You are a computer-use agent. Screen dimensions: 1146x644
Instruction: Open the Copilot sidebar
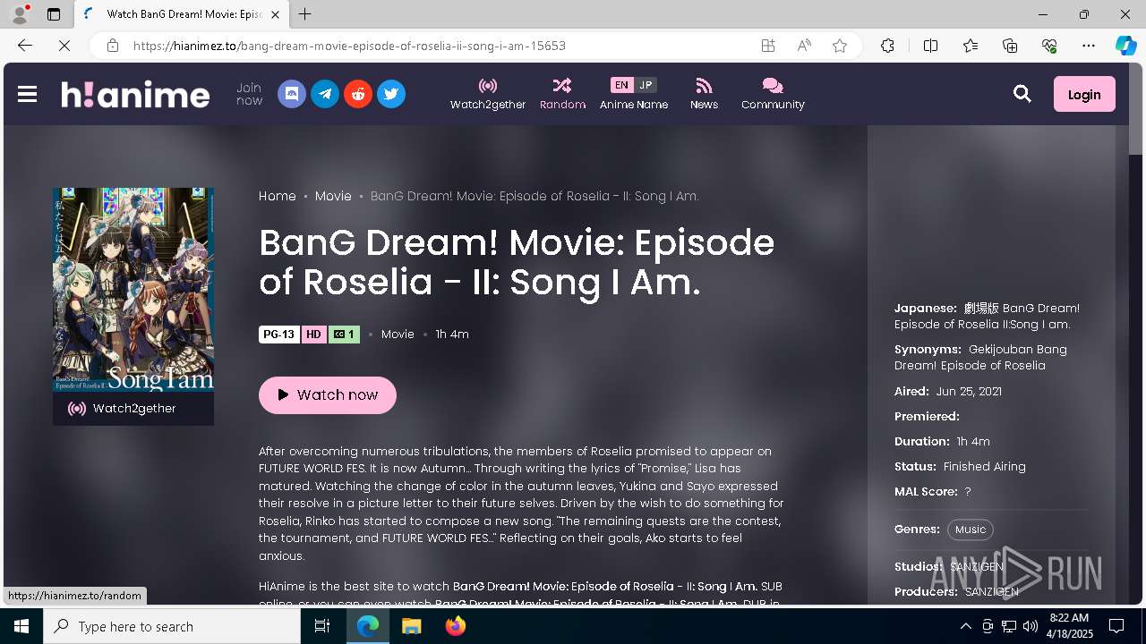[1125, 46]
